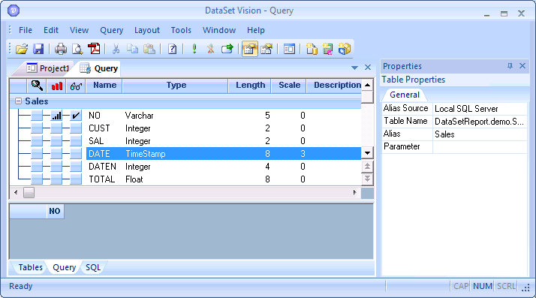Cut selection with the scissors icon

pyautogui.click(x=116, y=49)
